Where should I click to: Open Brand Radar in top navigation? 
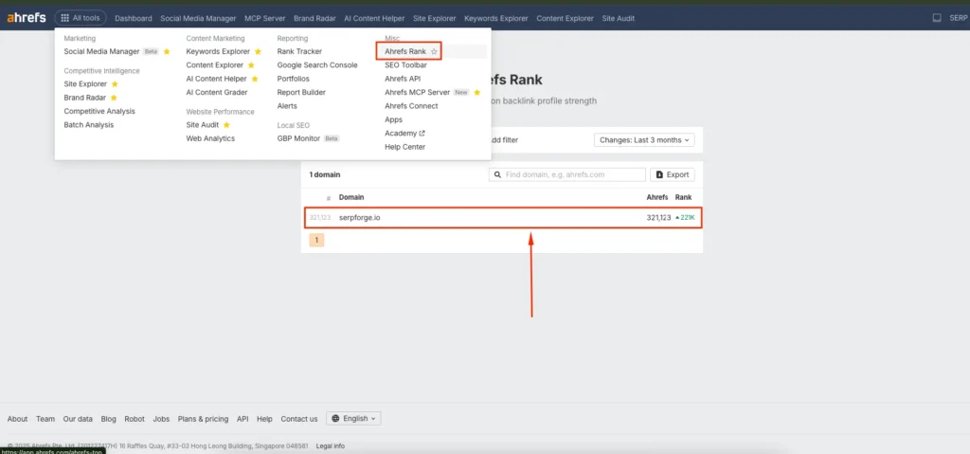(314, 18)
